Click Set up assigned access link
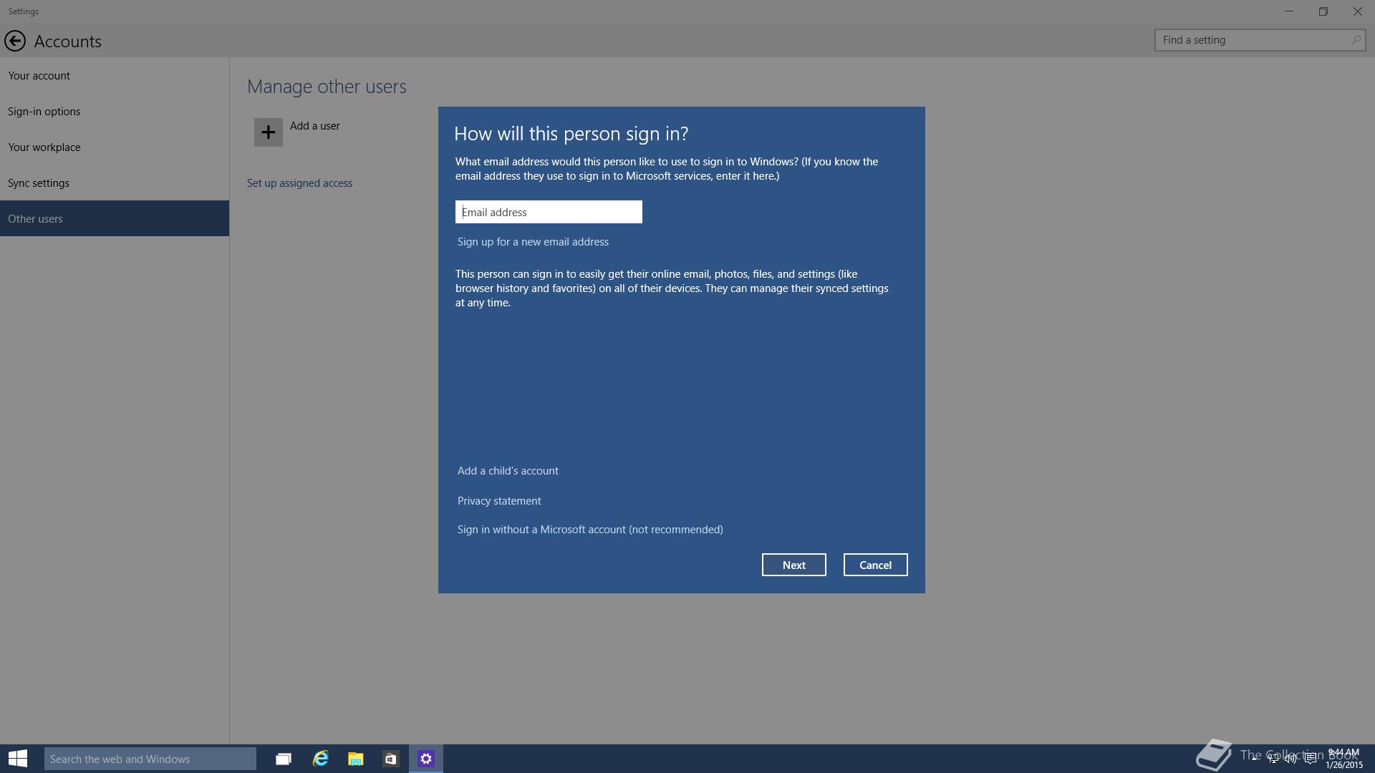The width and height of the screenshot is (1375, 773). (x=299, y=183)
